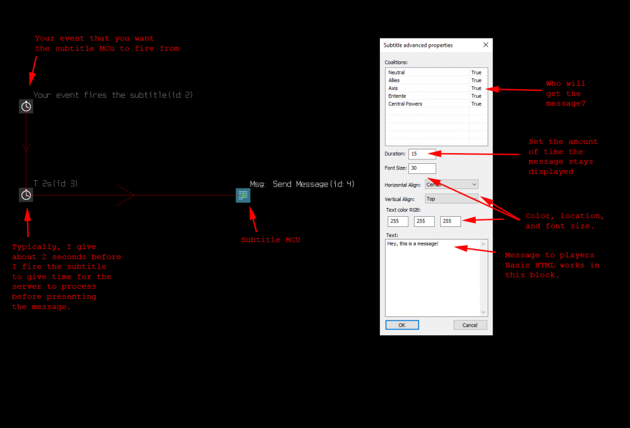Select the event timer node (id: 2)
This screenshot has width=630, height=428.
point(26,107)
